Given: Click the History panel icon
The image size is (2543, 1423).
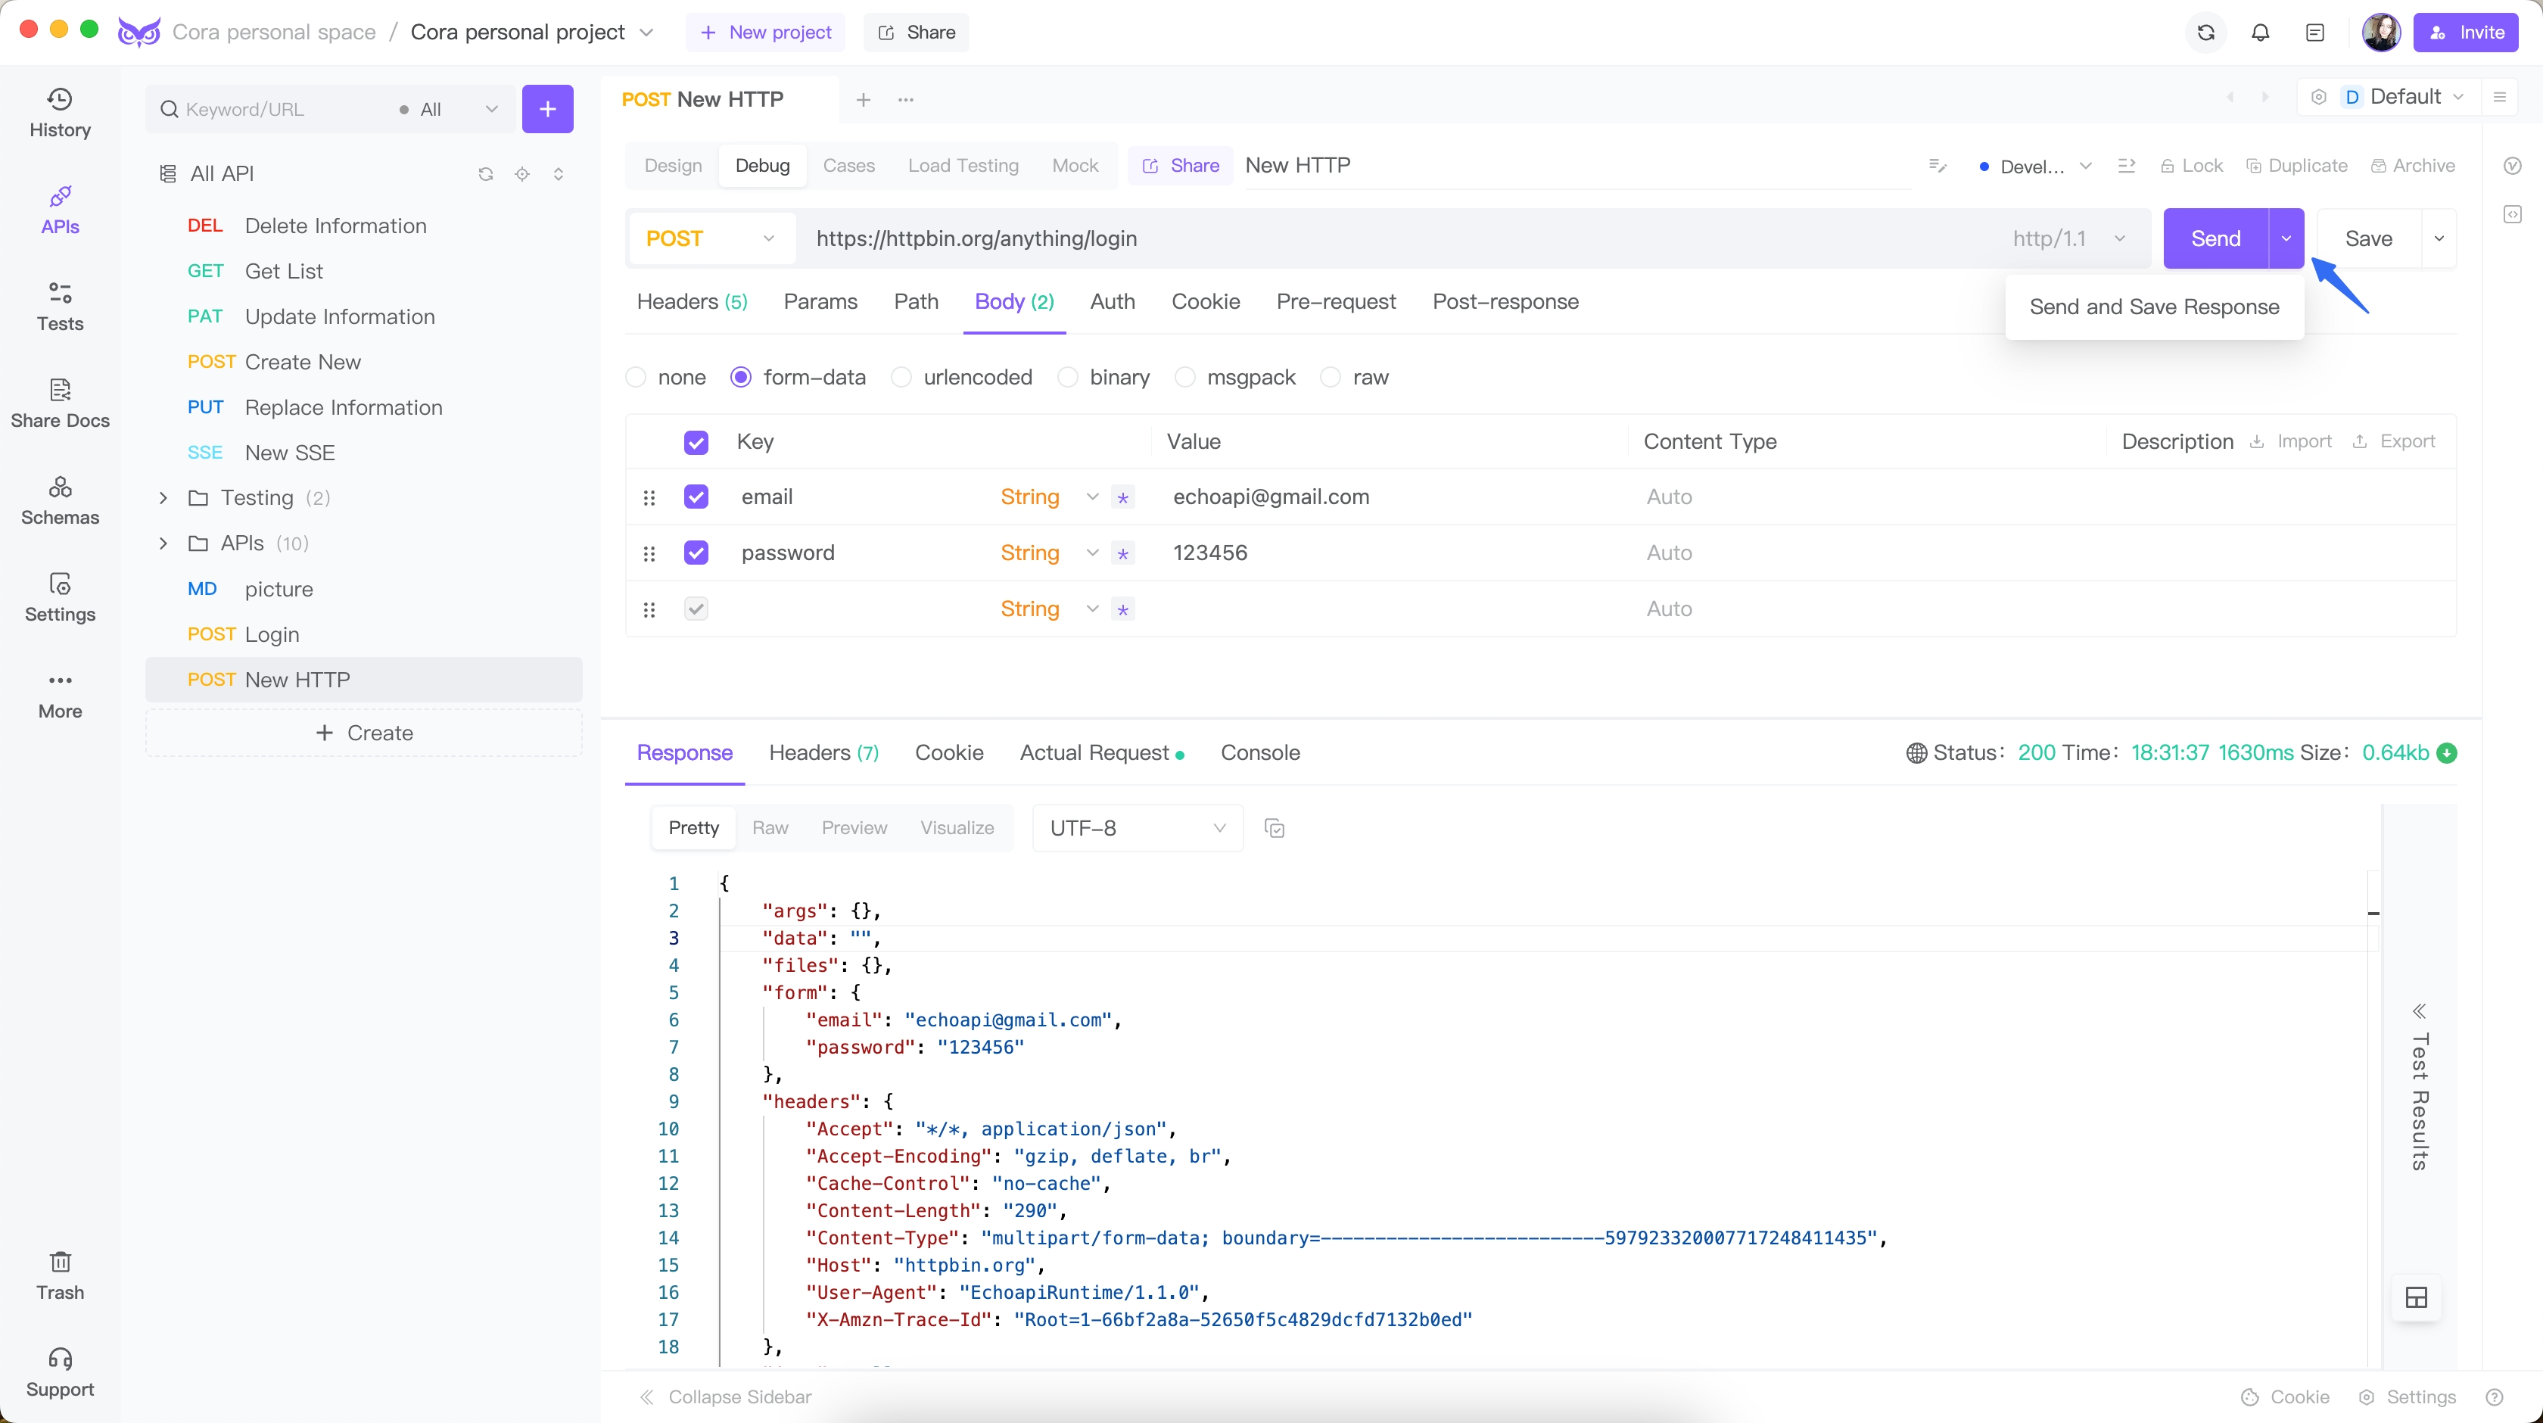Looking at the screenshot, I should click(x=59, y=98).
